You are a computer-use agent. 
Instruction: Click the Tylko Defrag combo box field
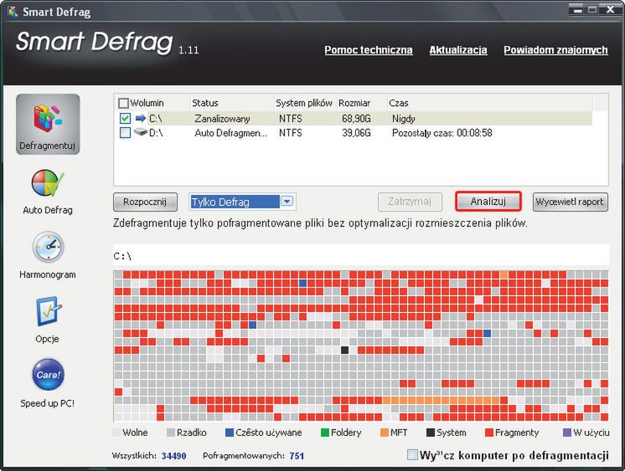(242, 202)
